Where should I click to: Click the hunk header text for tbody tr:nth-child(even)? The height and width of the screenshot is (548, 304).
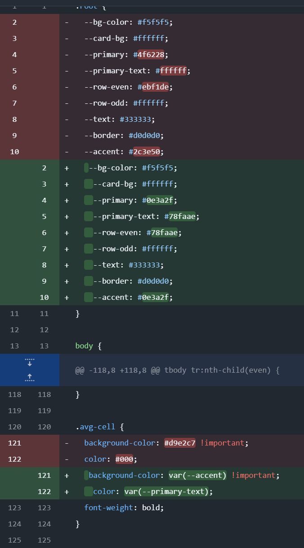tap(177, 370)
